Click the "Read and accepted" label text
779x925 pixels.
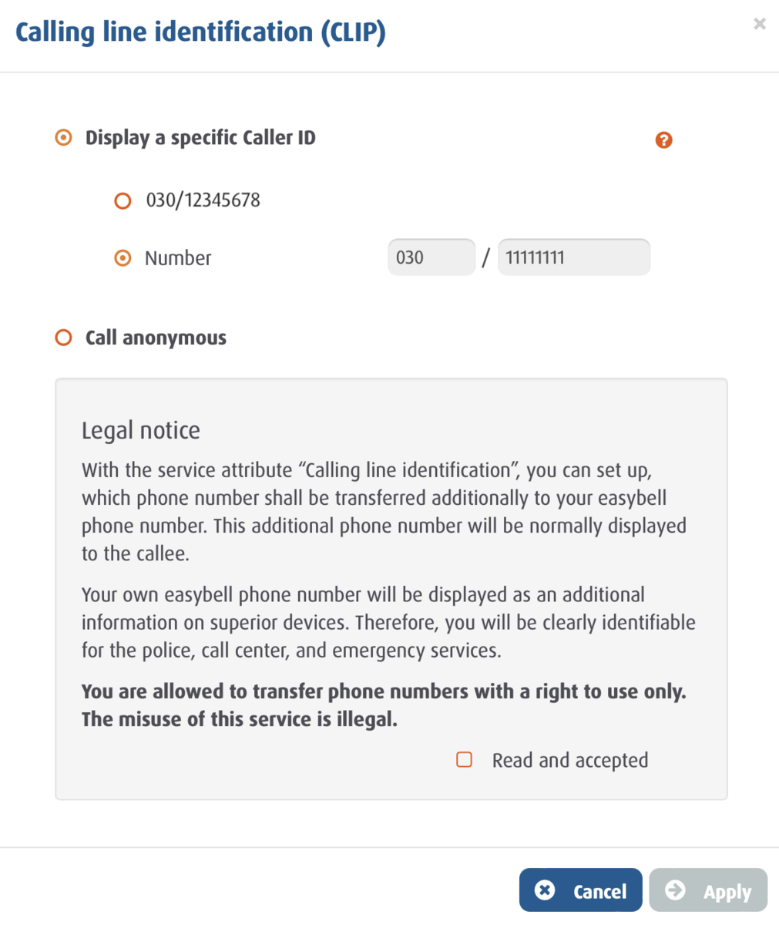[570, 761]
